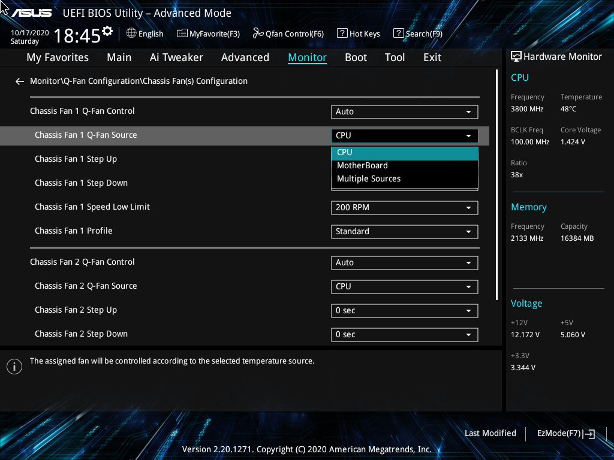Open Last Modified settings list
Viewport: 614px width, 460px height.
click(490, 433)
